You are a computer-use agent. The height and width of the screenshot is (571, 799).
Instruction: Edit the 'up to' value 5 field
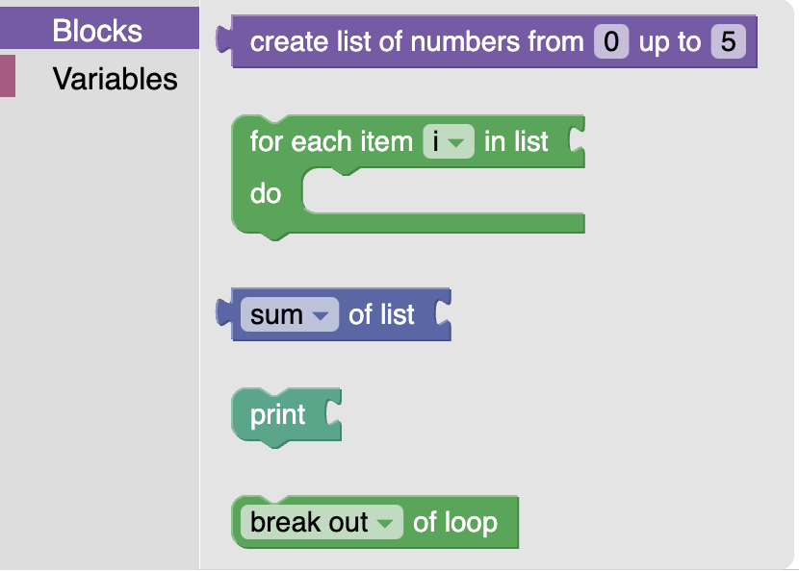(x=727, y=42)
